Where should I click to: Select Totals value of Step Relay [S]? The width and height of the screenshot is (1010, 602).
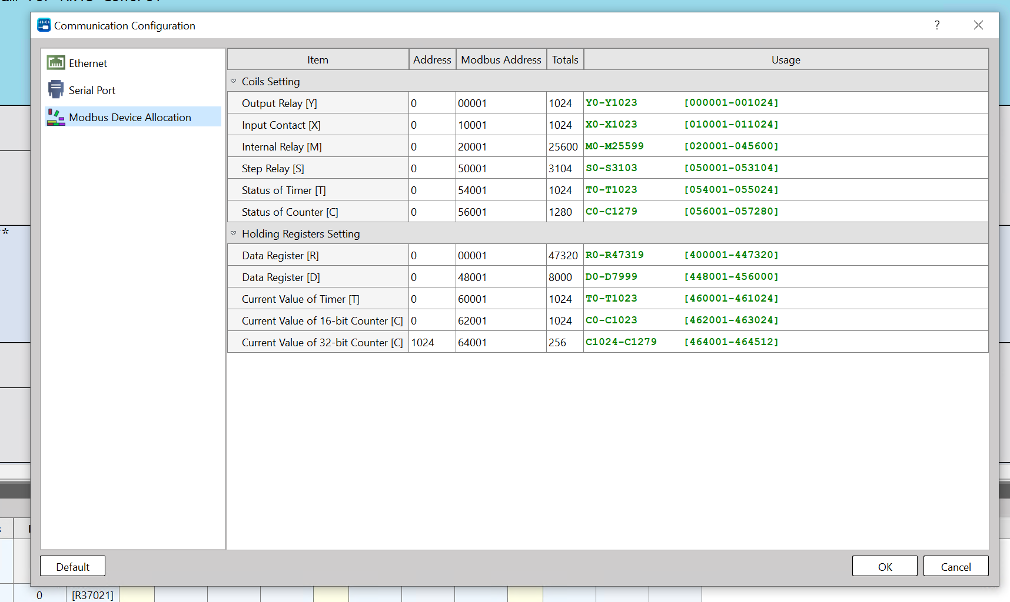coord(564,168)
